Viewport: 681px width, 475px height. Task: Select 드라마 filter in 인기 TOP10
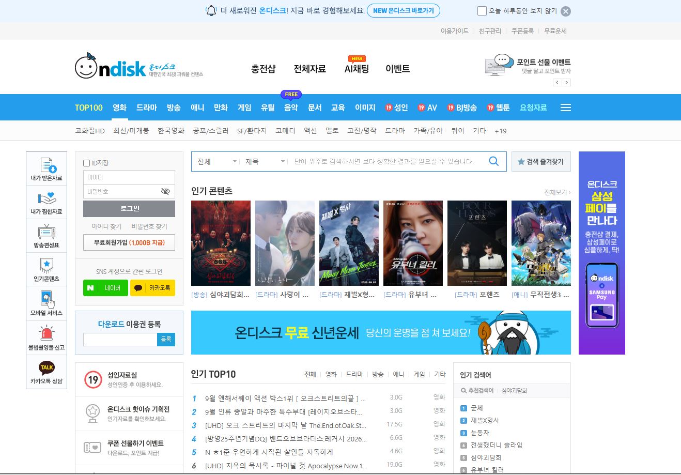[x=354, y=374]
